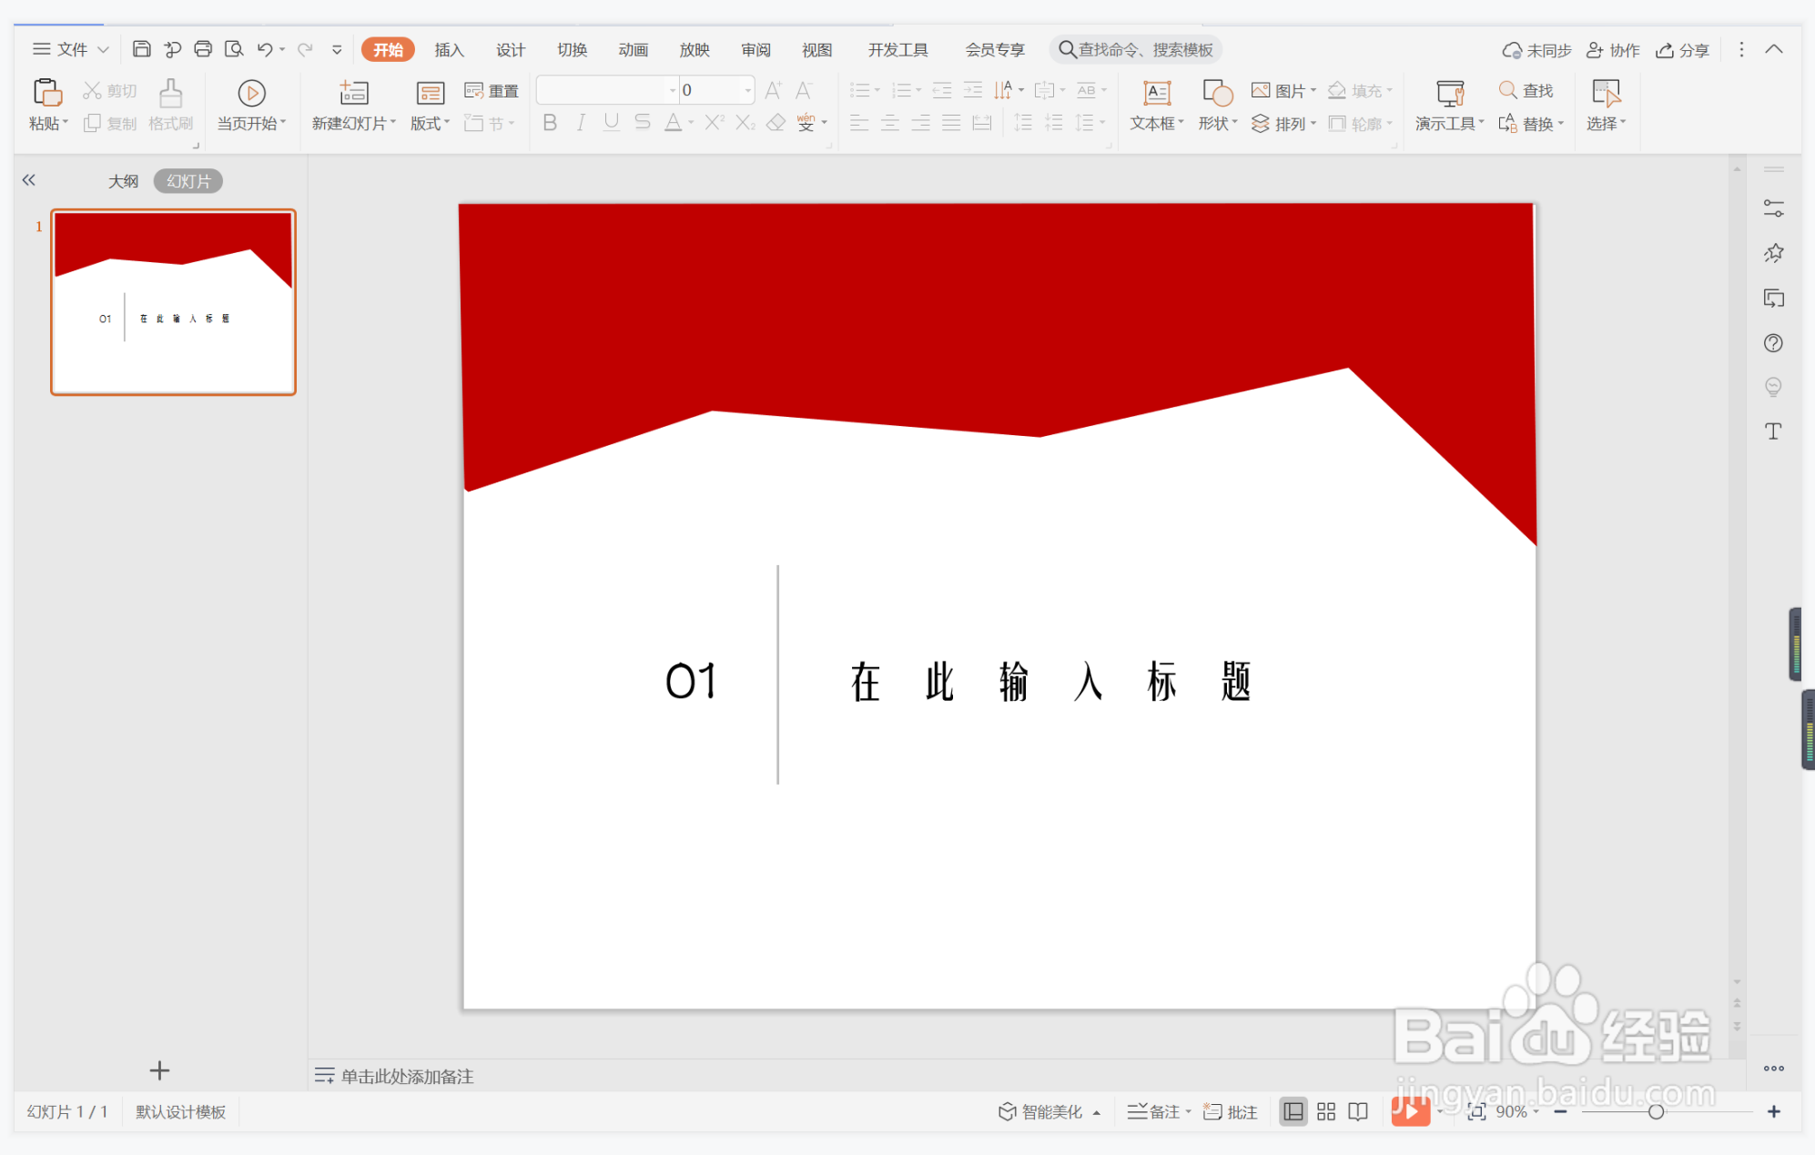Click the Not Synced (未同步) button

point(1536,50)
